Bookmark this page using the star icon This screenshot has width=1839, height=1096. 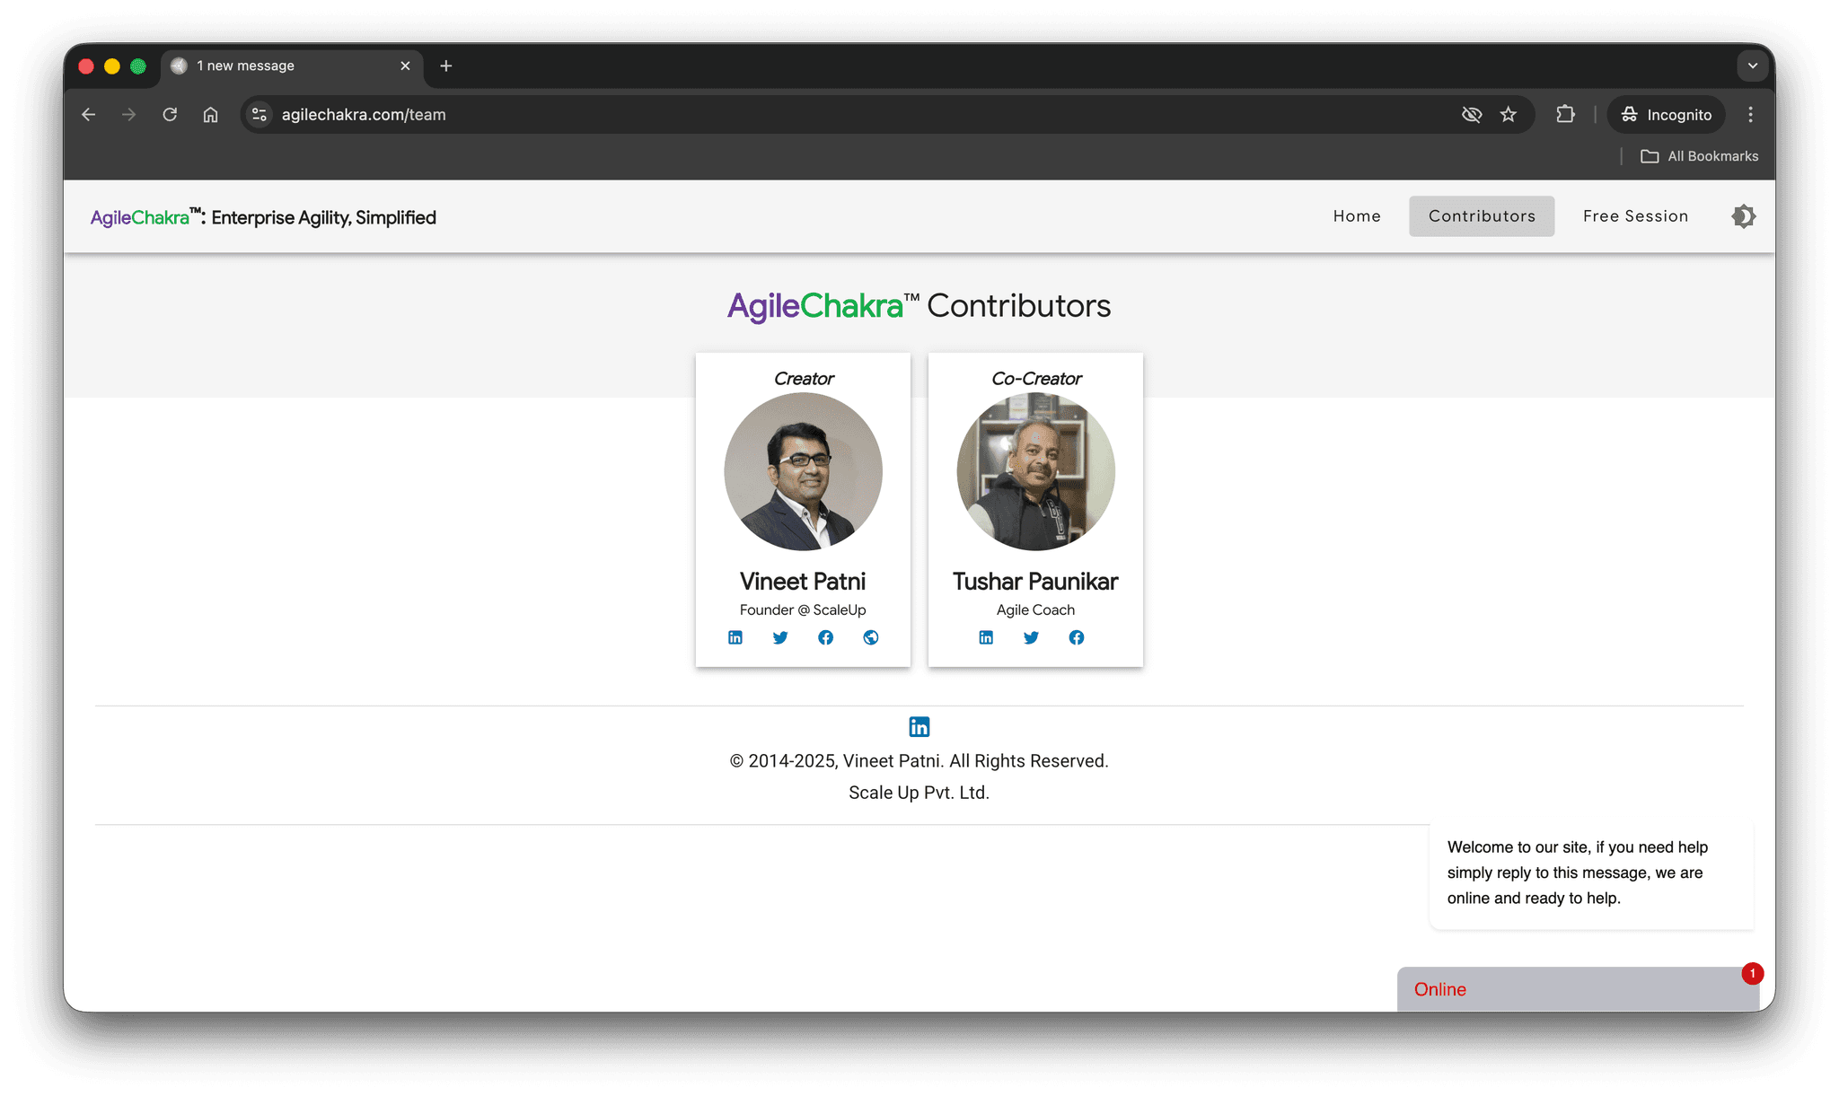click(1509, 114)
